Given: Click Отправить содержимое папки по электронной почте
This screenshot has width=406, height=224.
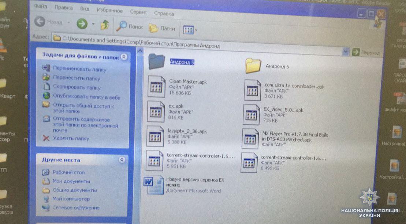Looking at the screenshot, I should [x=85, y=124].
